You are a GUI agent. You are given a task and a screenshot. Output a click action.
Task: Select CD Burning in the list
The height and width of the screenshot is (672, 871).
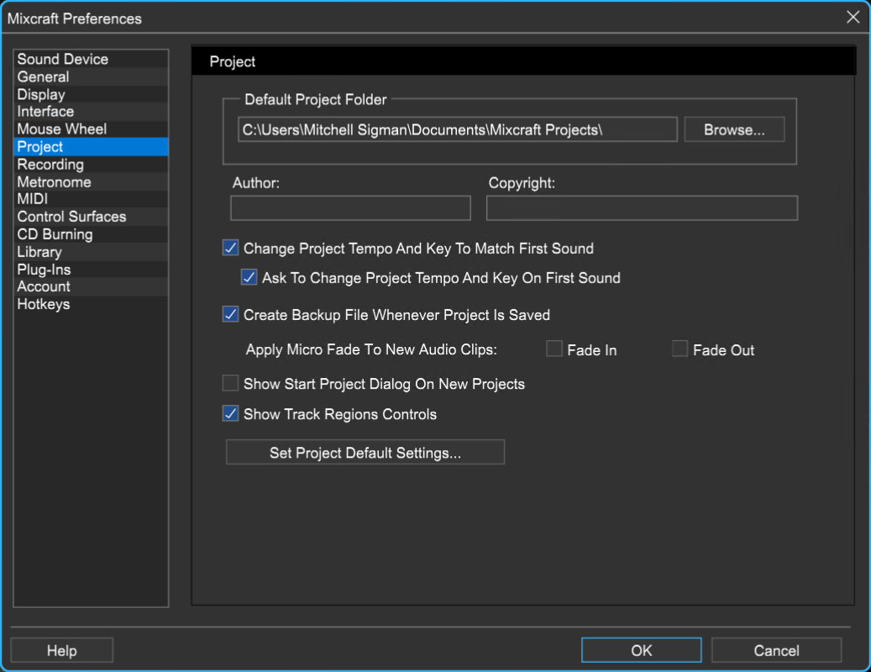pyautogui.click(x=91, y=234)
